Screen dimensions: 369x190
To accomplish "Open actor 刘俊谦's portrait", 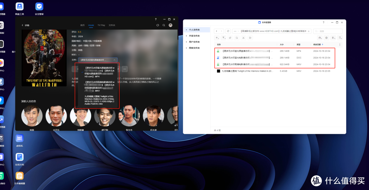I will coord(81,116).
